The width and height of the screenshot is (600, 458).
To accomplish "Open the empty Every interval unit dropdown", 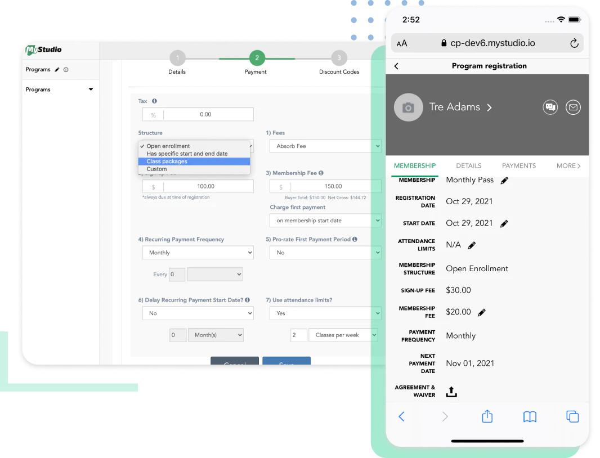I will [x=214, y=275].
